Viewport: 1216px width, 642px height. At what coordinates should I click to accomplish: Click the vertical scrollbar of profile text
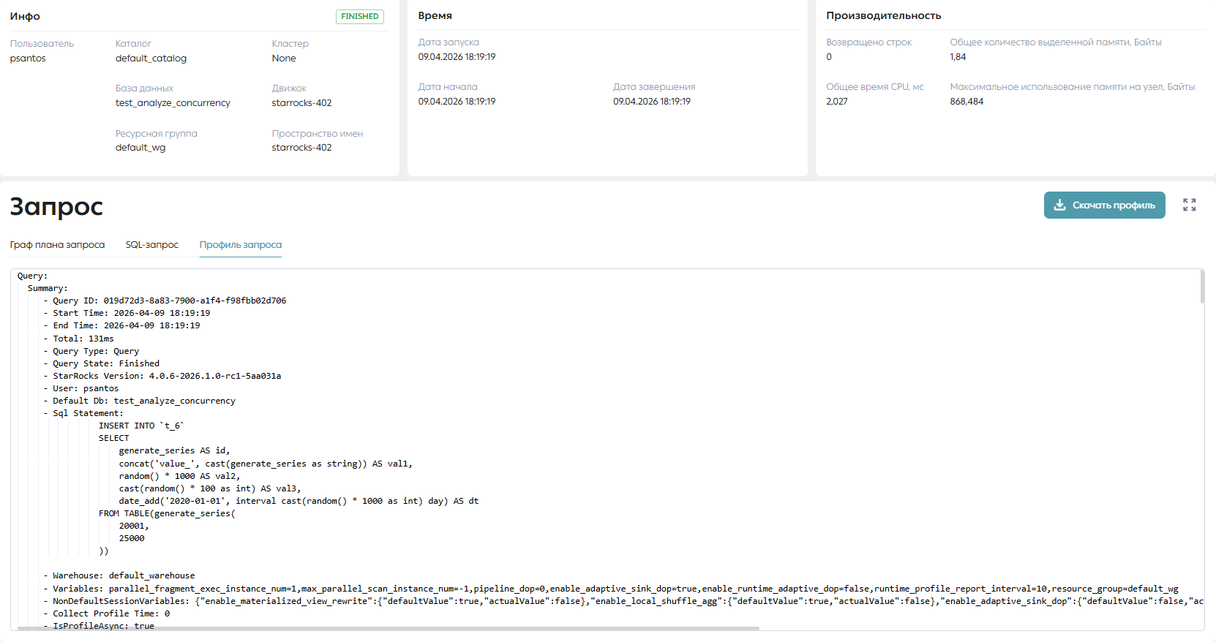1202,287
